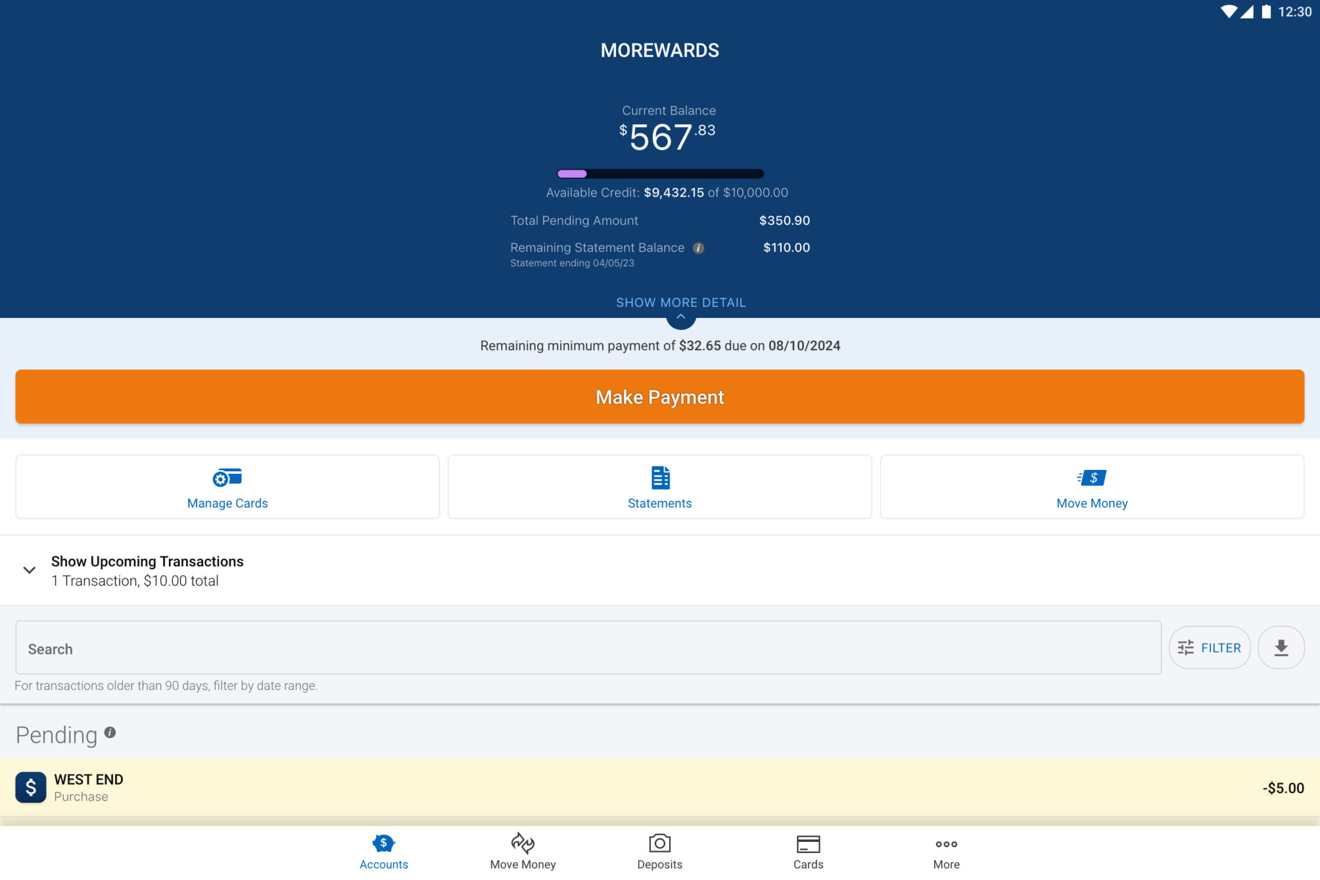This screenshot has height=880, width=1320.
Task: Click the credit utilization progress bar
Action: [x=660, y=173]
